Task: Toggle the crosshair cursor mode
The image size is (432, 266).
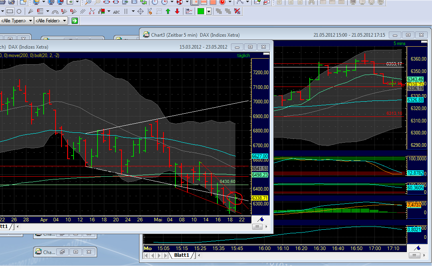Action: point(140,11)
